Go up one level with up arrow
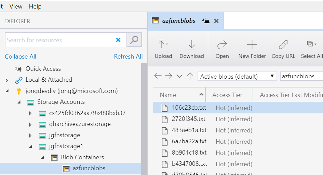The height and width of the screenshot is (175, 323). pos(190,76)
